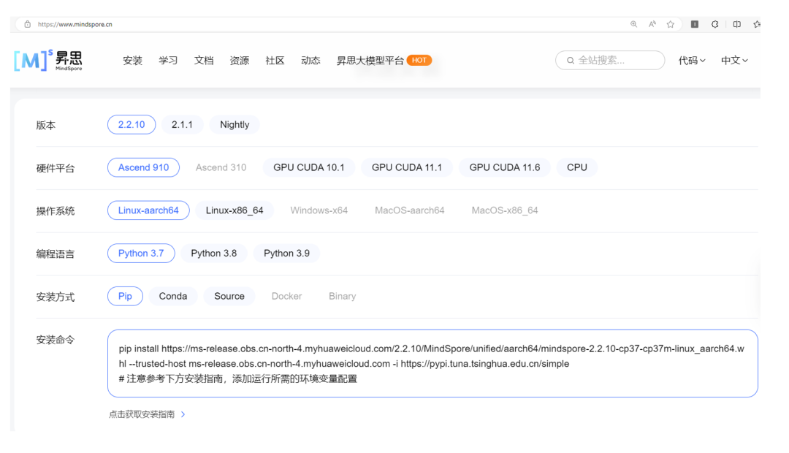Choose GPU CUDA 11.6 hardware platform

click(x=504, y=167)
